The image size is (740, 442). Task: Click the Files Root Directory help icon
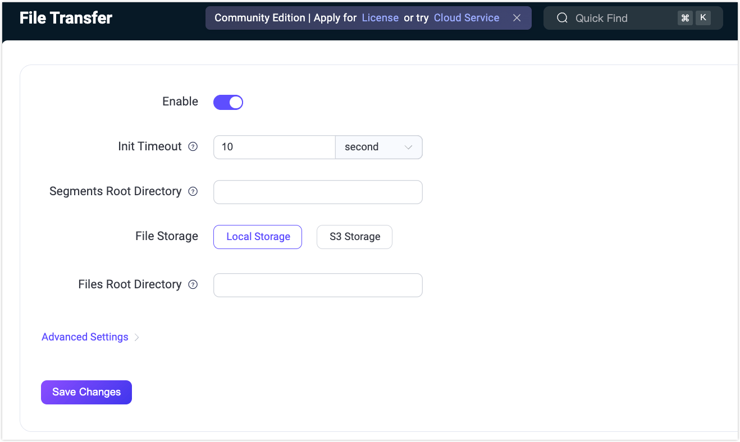193,284
